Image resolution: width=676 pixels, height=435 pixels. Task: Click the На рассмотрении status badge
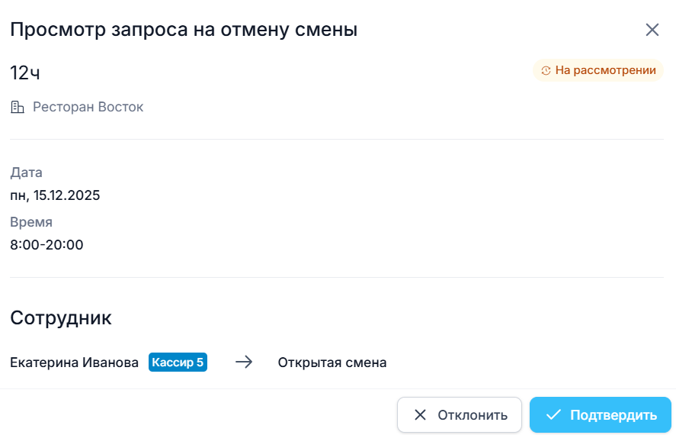[598, 71]
